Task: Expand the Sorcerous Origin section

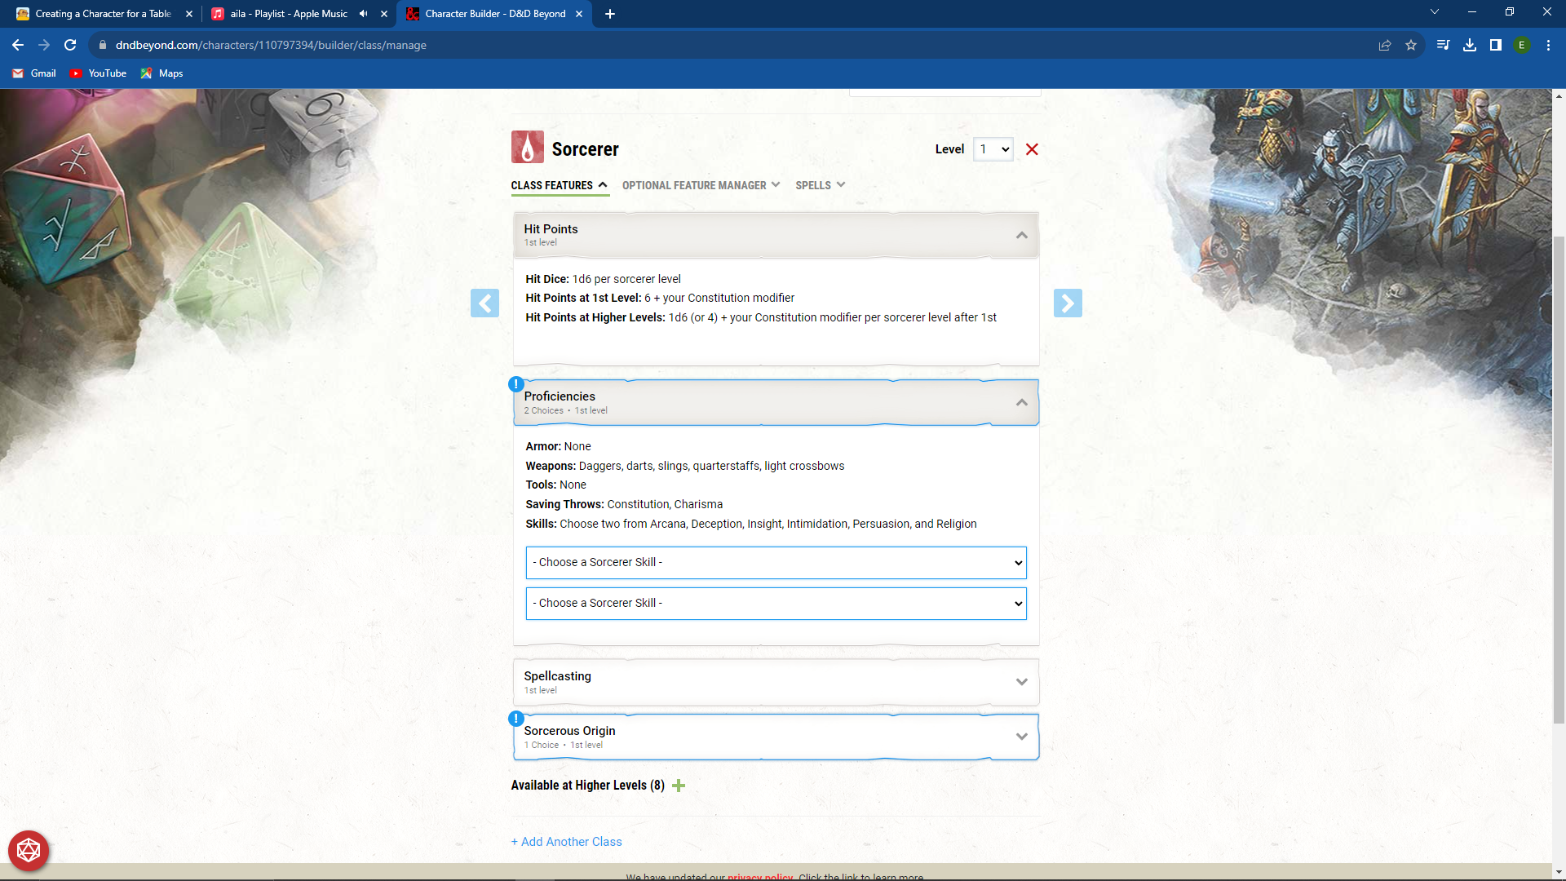Action: (1021, 737)
